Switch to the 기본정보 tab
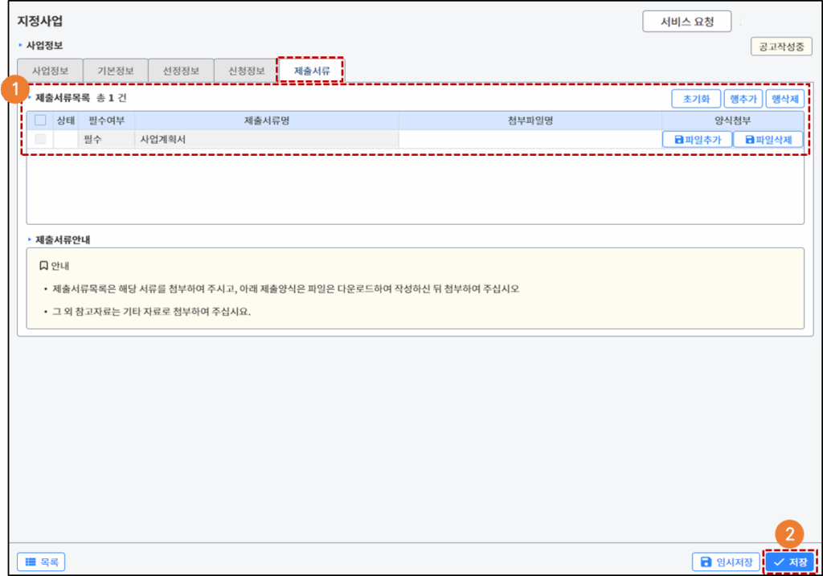 coord(116,71)
